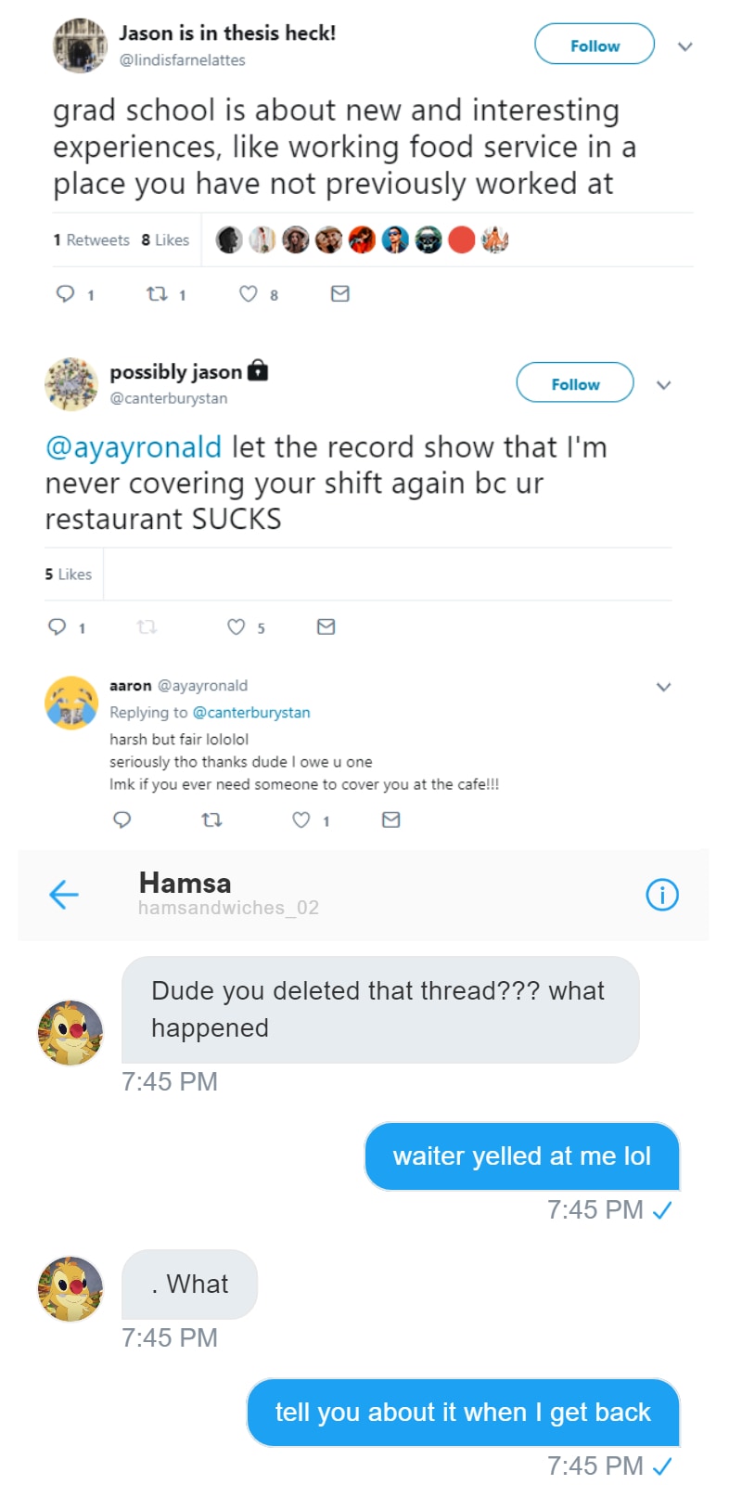Retweet aaron's reply
The image size is (742, 1485).
tap(211, 820)
